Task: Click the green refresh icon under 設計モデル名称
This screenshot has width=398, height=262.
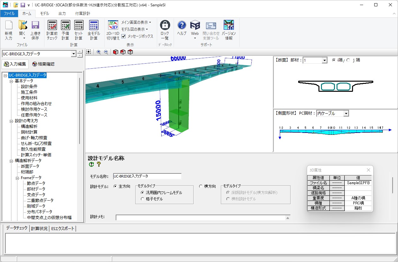Action: pyautogui.click(x=92, y=164)
